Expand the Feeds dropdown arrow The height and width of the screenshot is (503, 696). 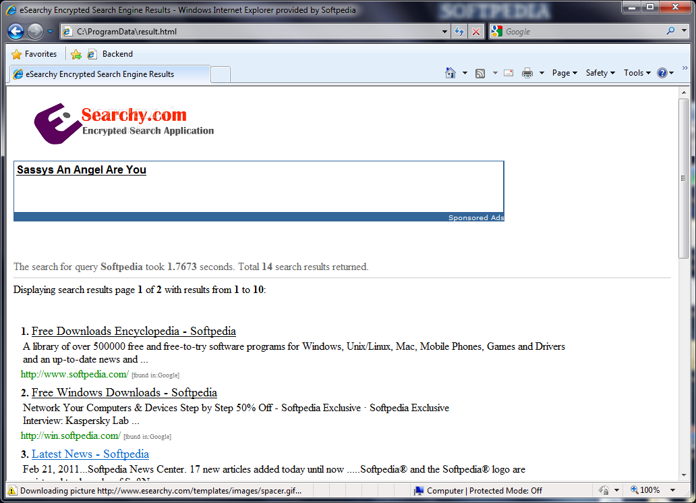pyautogui.click(x=495, y=73)
